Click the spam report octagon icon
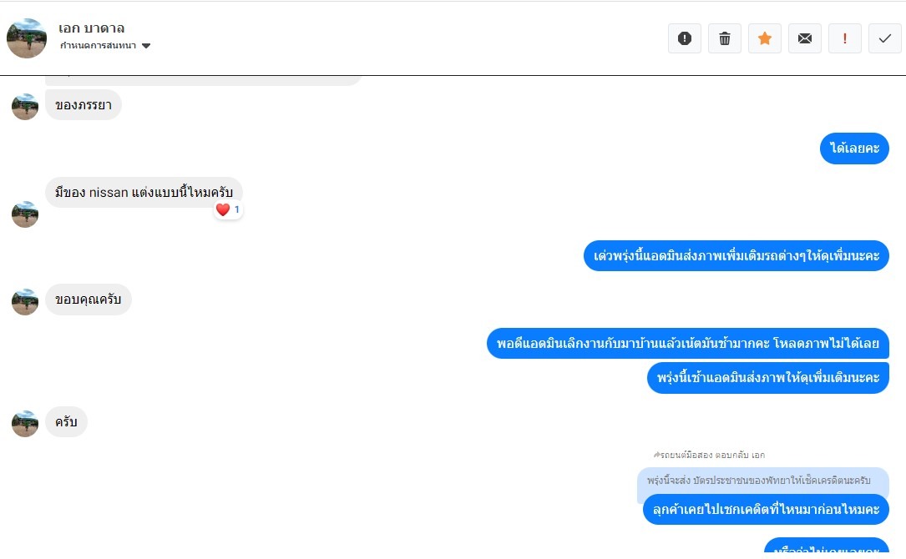The height and width of the screenshot is (559, 906). [x=684, y=38]
